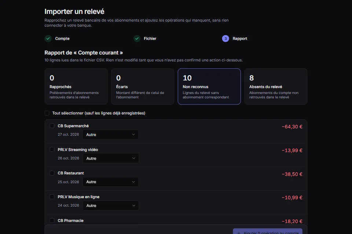The height and width of the screenshot is (234, 352).
Task: Click the CB Pharmacie line title
Action: tap(70, 220)
